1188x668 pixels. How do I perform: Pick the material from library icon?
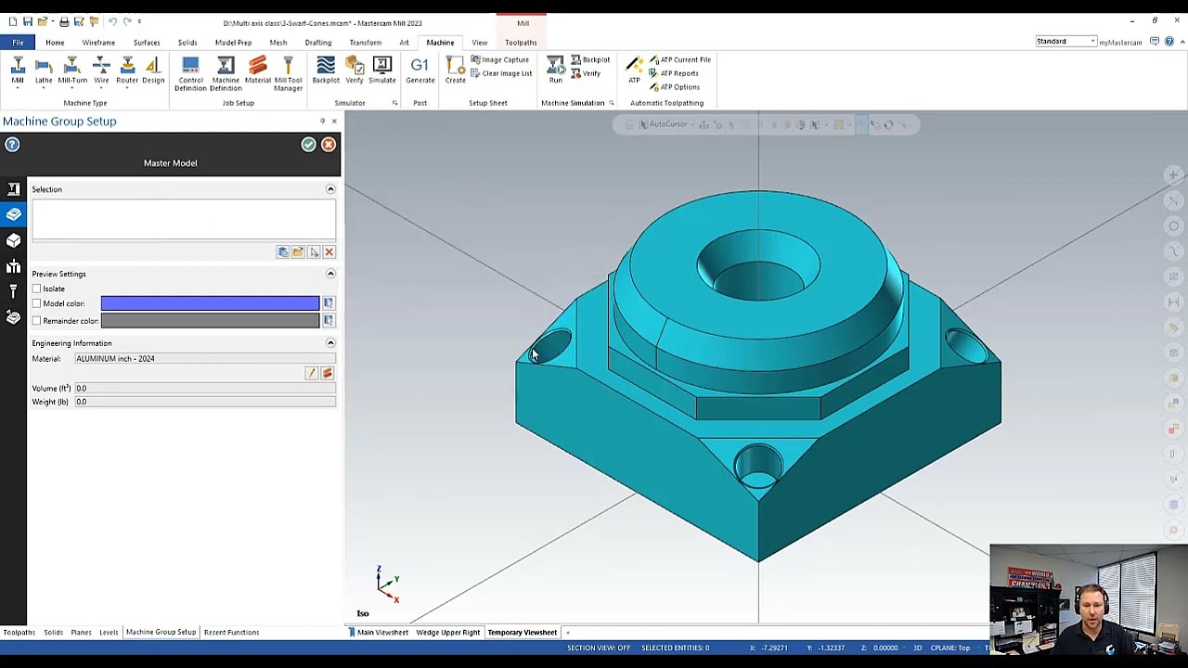pos(327,373)
